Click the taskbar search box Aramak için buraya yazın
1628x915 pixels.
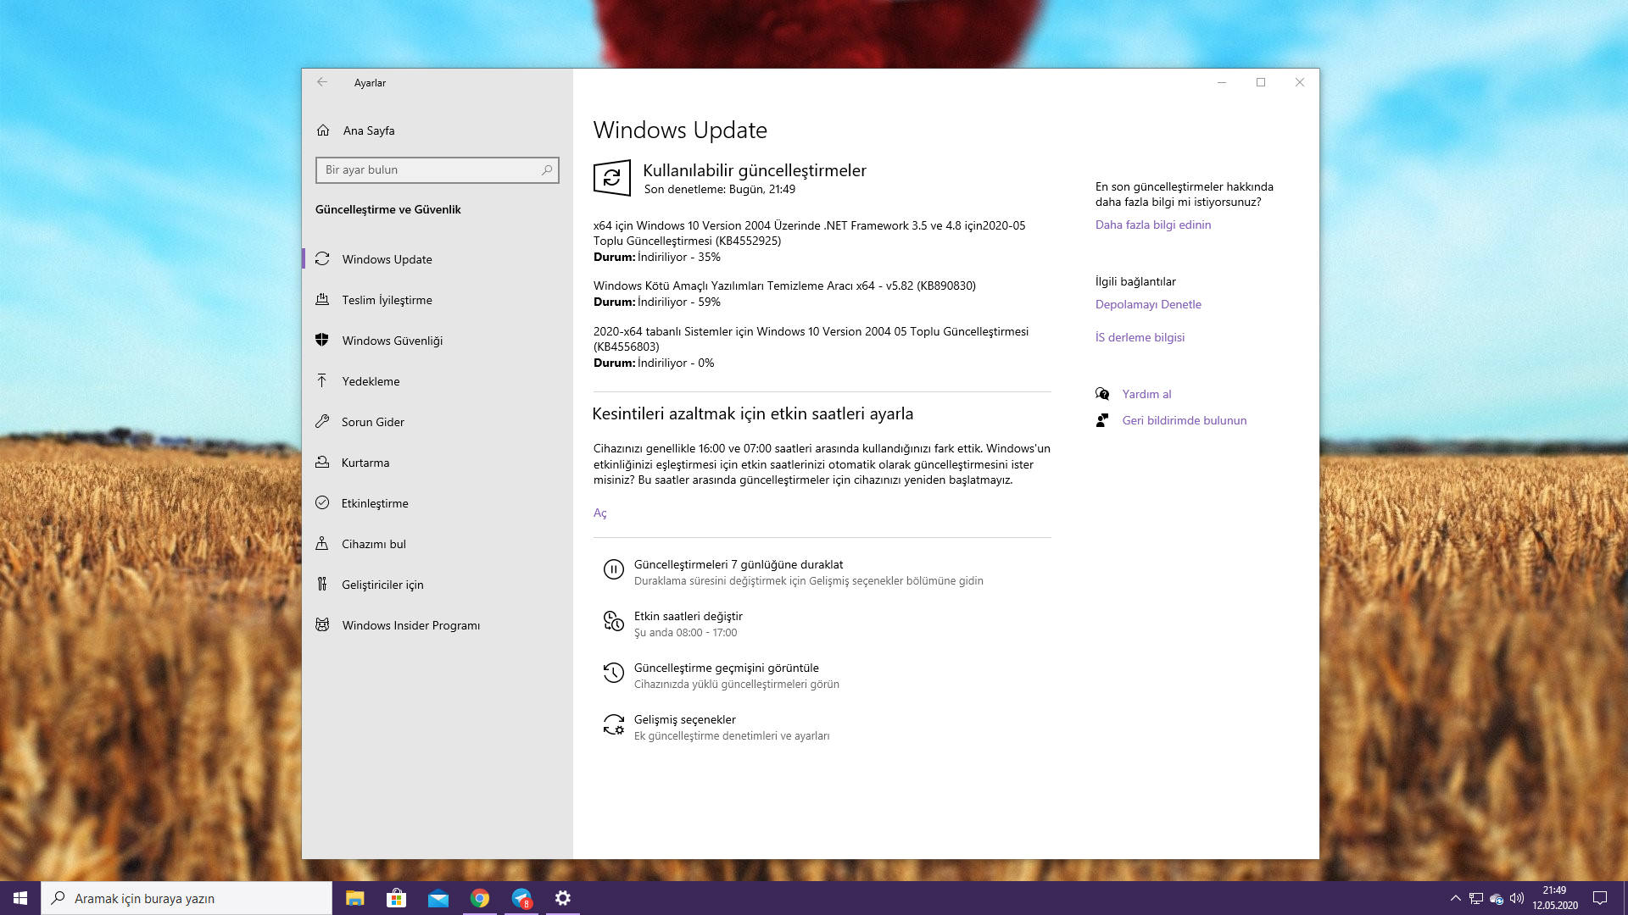click(x=187, y=898)
